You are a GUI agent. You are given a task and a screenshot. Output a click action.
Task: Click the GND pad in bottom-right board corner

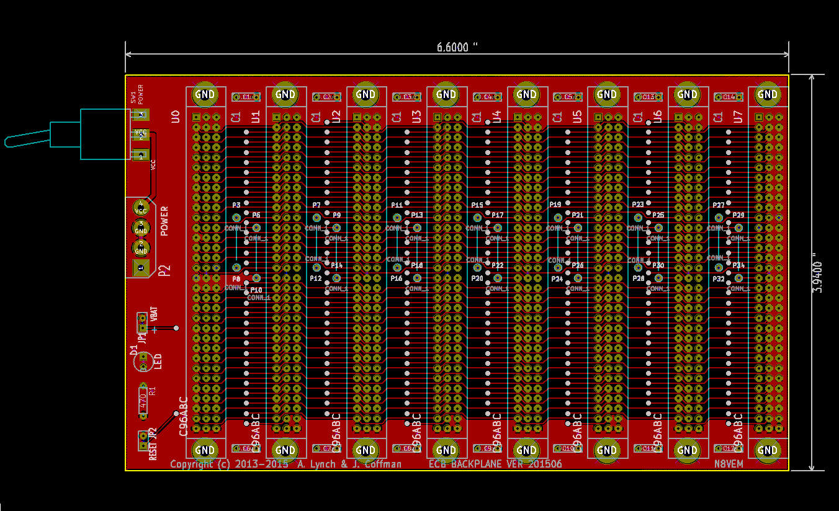point(768,451)
